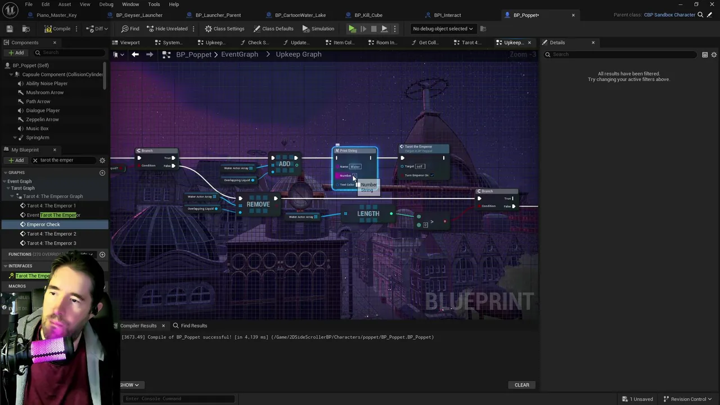Click the Name field on Print String
This screenshot has height=405, width=720.
coord(355,166)
